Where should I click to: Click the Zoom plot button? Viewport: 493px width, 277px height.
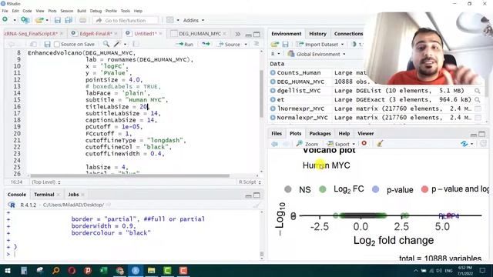[x=307, y=144]
